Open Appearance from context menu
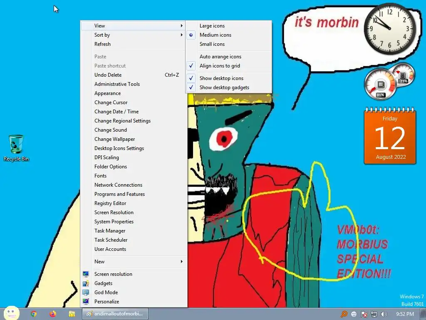Viewport: 426px width, 320px height. tap(133, 93)
